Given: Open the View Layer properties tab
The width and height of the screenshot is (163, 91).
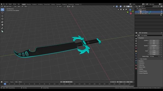Looking at the screenshot, I should 136,43.
